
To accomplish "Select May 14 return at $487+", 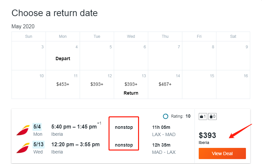I will click(x=165, y=84).
